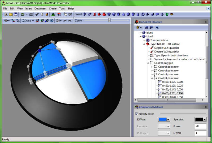Click the tree horizontal scrollbar thumb
Viewport: 212px width, 143px height.
[x=167, y=100]
